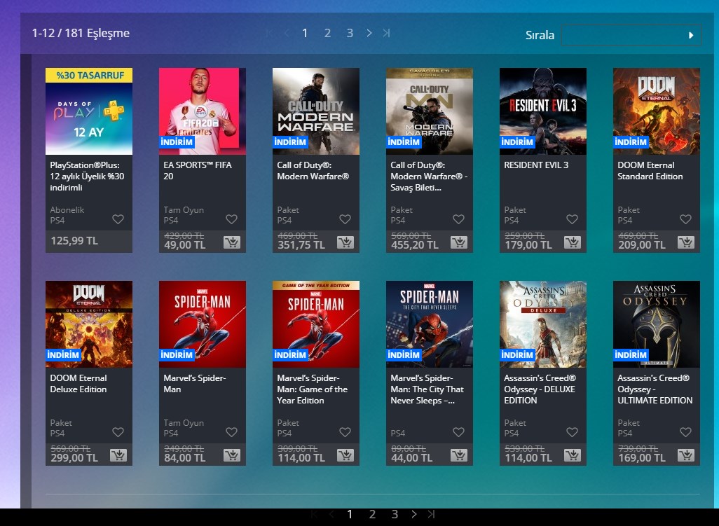
Task: Favorite Call of Duty Modern Warfare 351,75 TL heart
Action: (x=345, y=219)
